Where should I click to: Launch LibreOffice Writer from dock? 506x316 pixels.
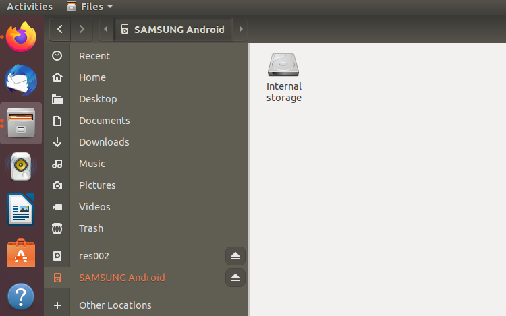(x=21, y=210)
